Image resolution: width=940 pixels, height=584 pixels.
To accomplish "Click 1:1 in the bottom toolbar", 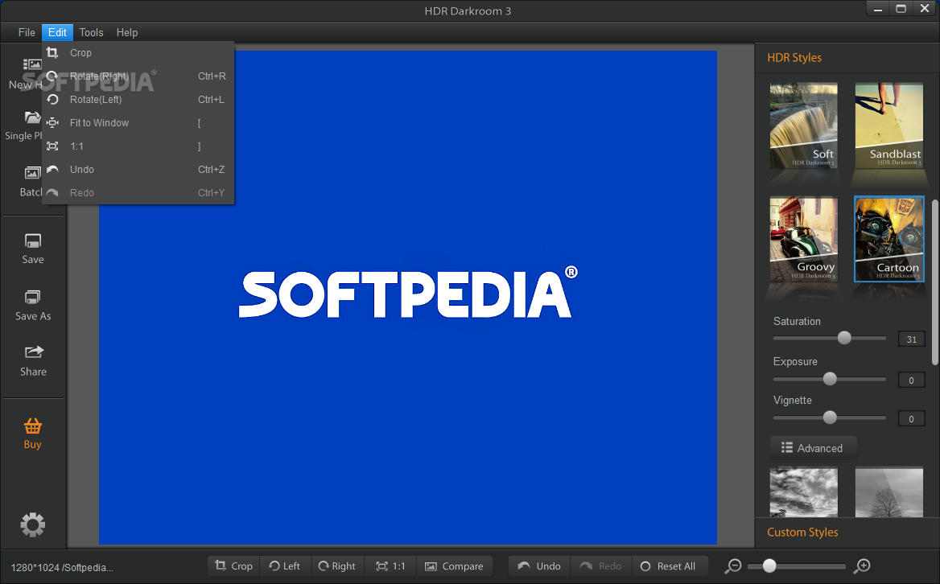I will point(391,566).
